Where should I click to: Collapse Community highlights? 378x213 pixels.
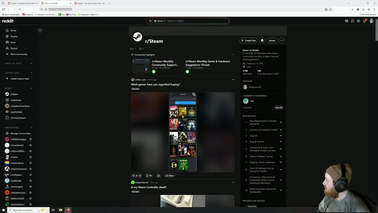(233, 55)
